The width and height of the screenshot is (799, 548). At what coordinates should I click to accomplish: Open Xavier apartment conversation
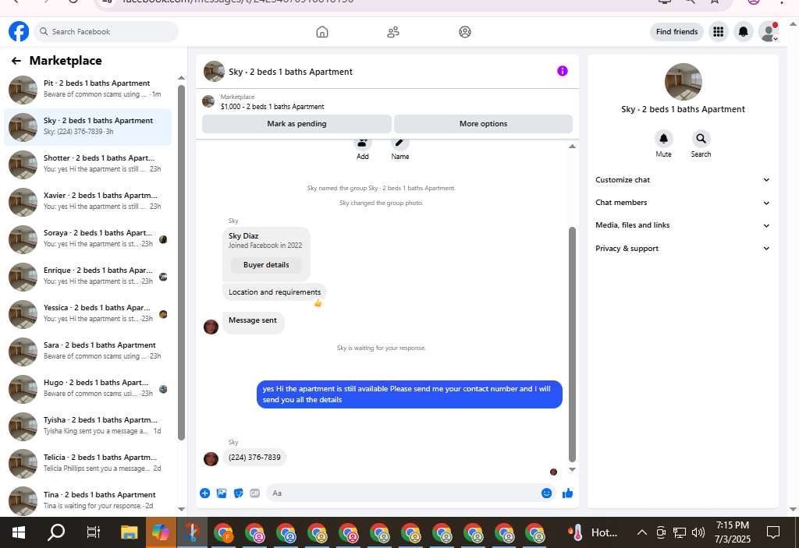pos(87,201)
